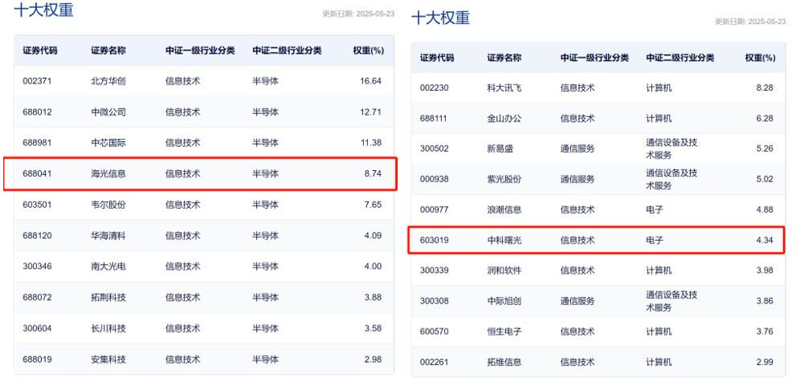This screenshot has height=386, width=796.
Task: Select the 中芯国际 name cell
Action: point(108,143)
